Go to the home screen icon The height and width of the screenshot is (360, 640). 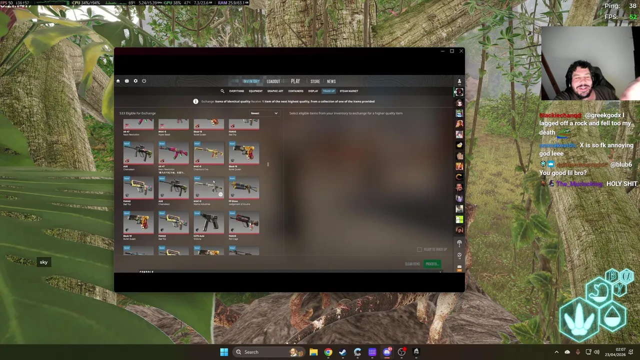click(118, 81)
